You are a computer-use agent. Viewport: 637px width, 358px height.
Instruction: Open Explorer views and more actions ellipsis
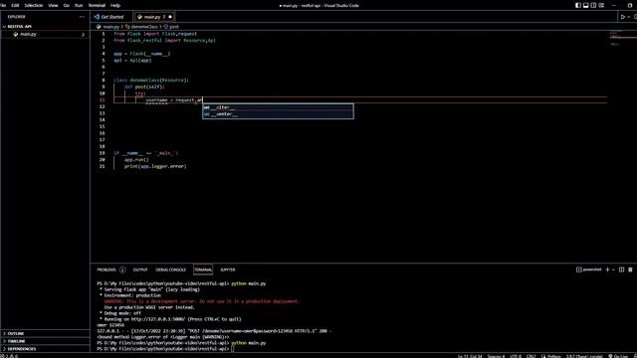click(82, 17)
